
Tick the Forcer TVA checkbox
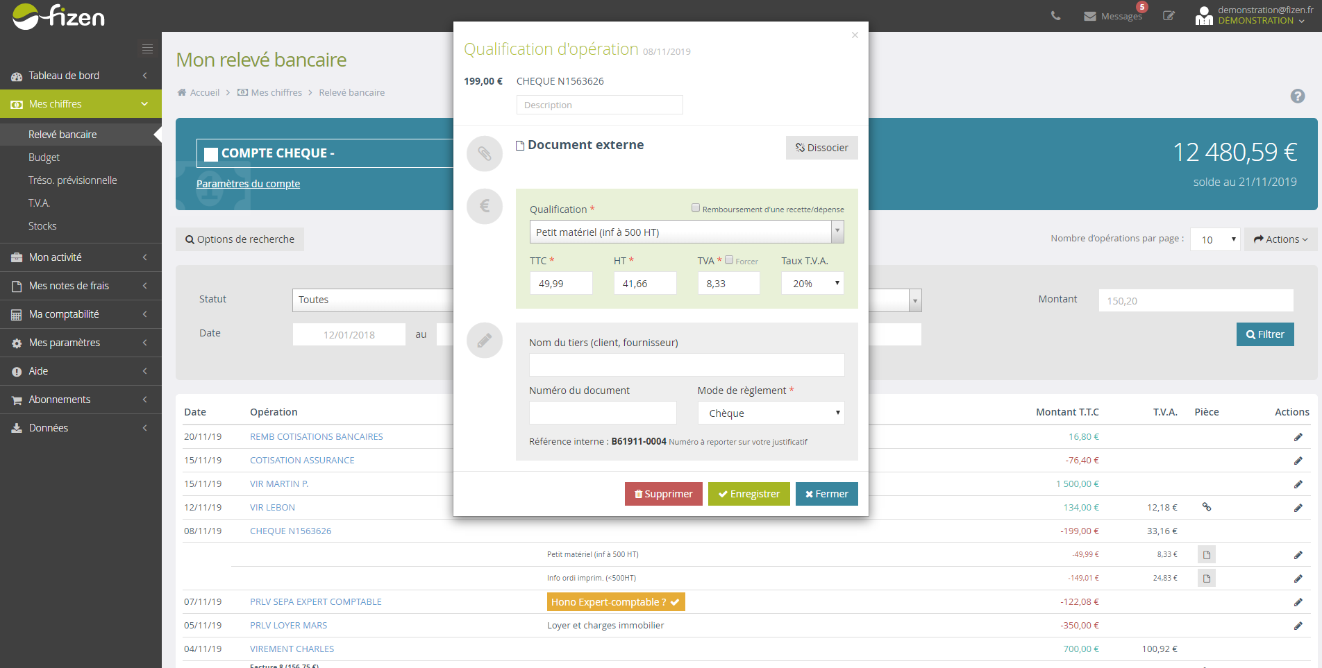(729, 260)
